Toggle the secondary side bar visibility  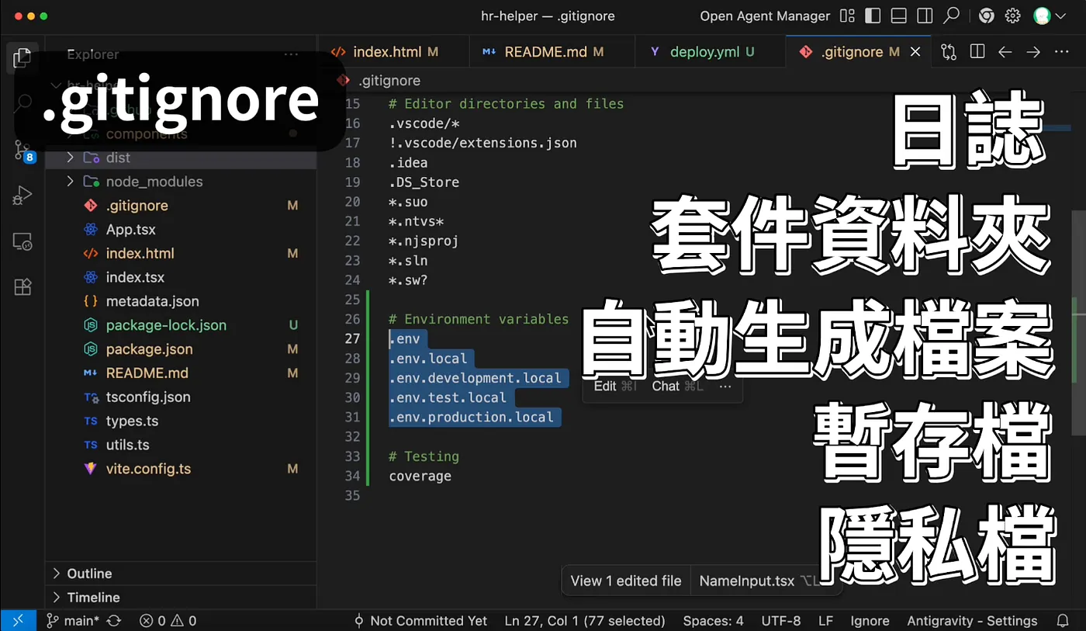924,16
